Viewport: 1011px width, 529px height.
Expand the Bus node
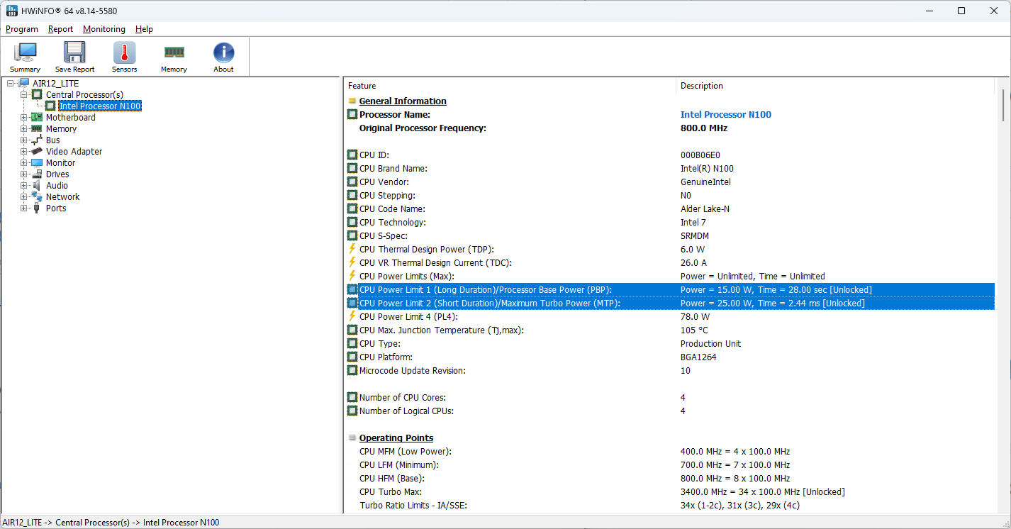(24, 140)
